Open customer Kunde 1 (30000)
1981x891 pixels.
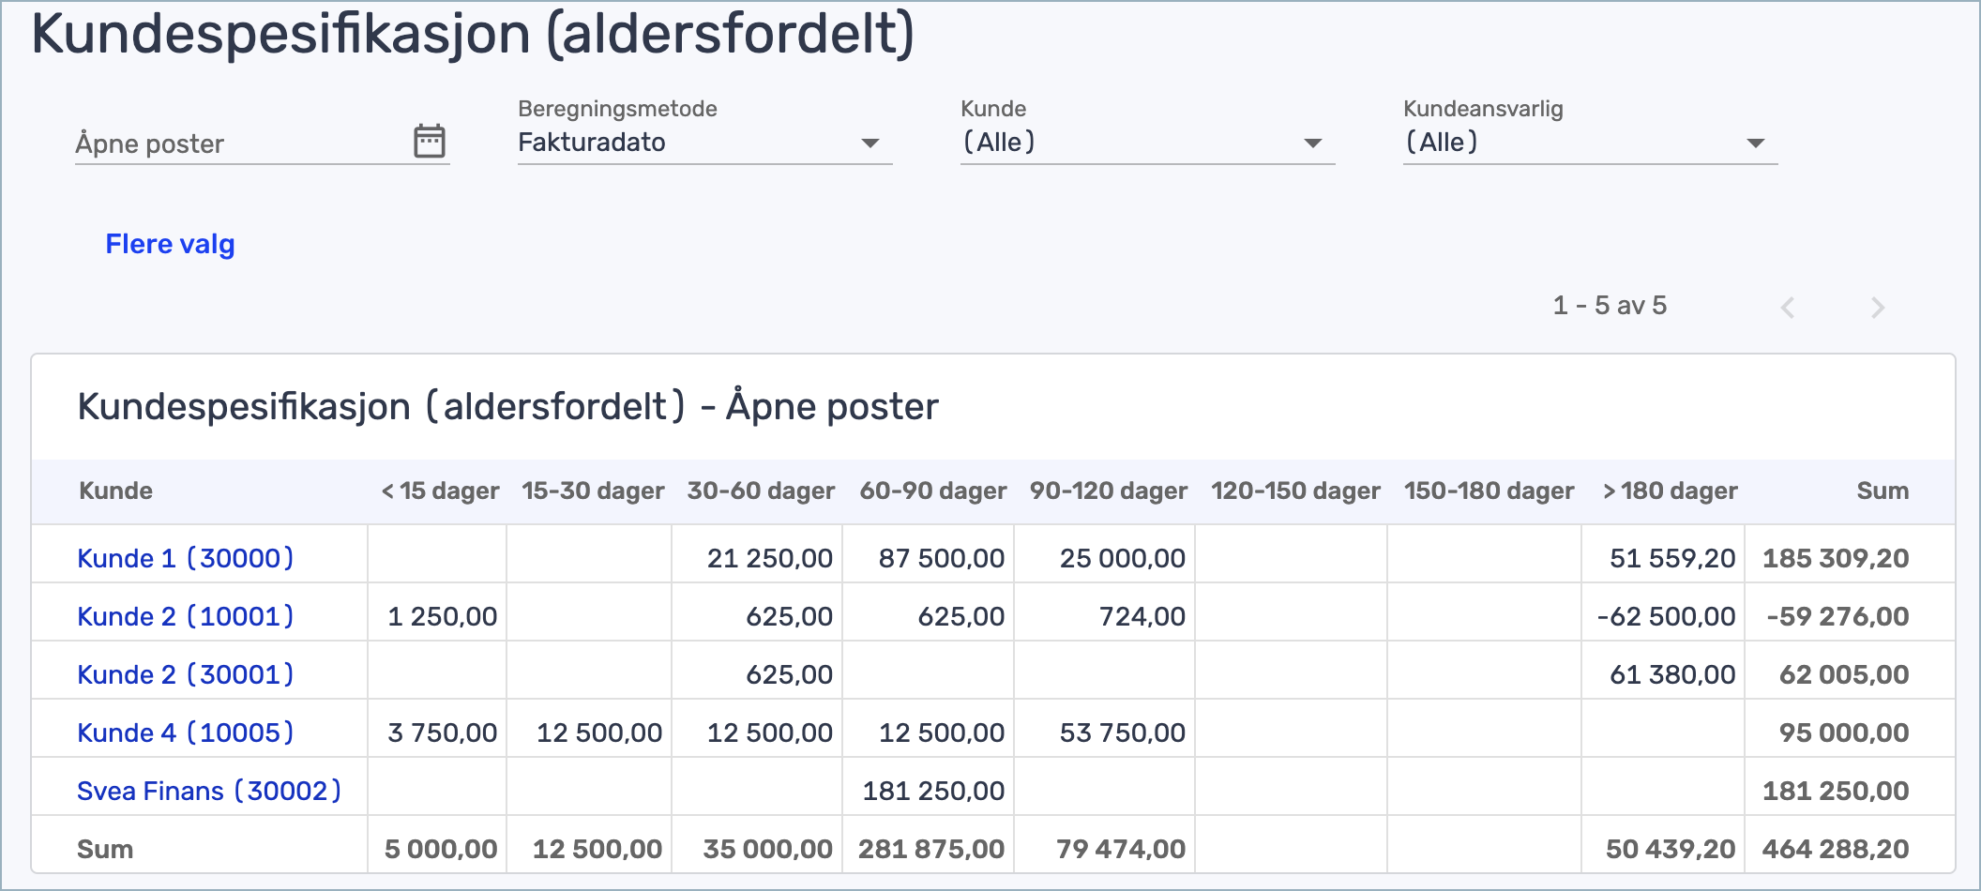pos(186,558)
